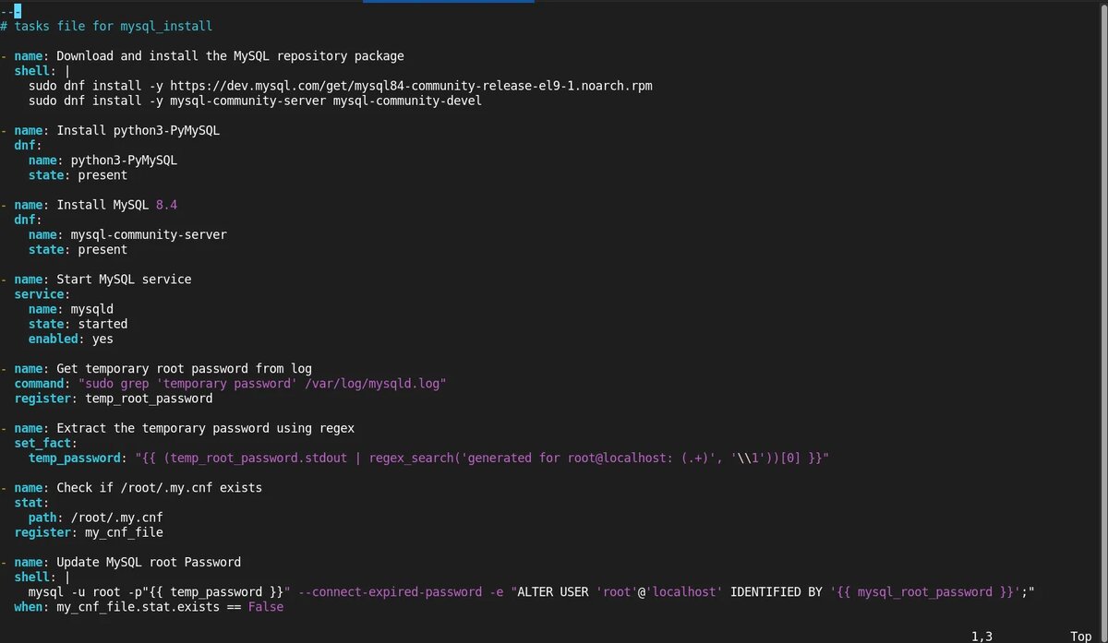Click the '1,3' cursor position indicator

click(982, 637)
